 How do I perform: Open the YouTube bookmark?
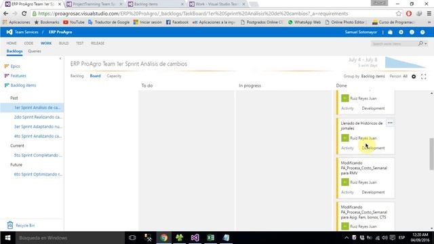point(74,22)
